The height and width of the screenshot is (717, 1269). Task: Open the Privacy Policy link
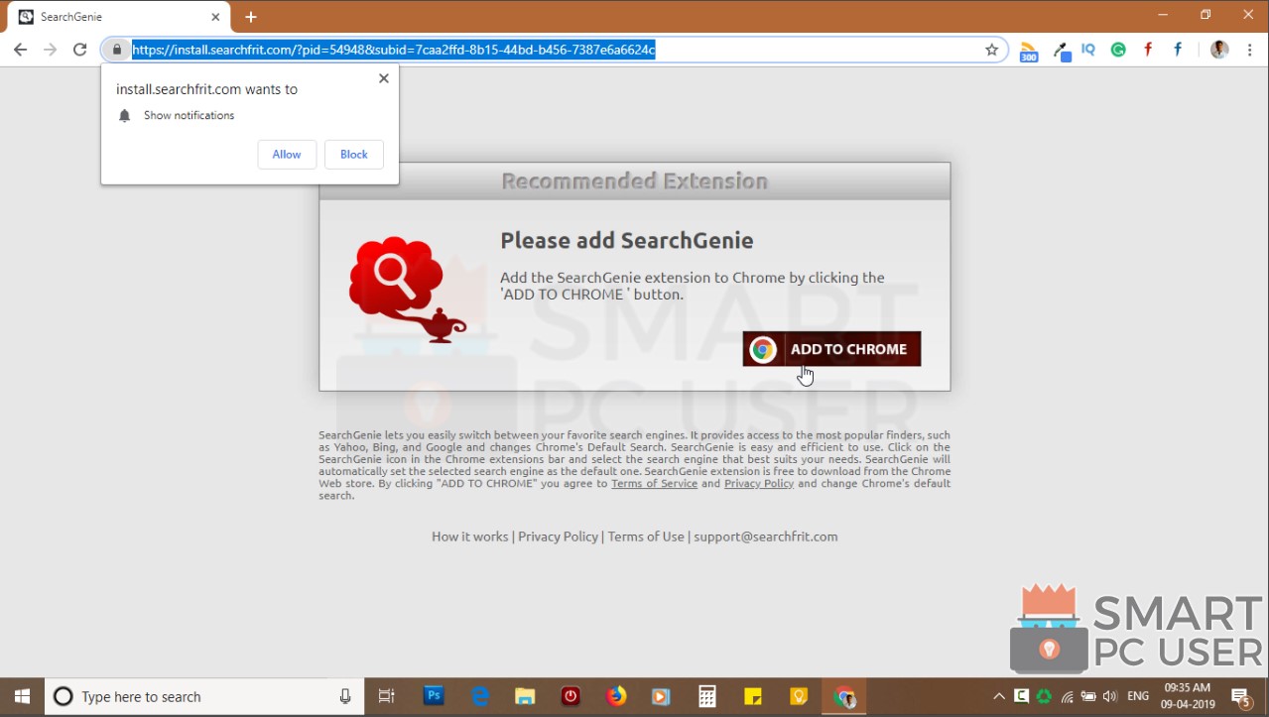tap(758, 483)
